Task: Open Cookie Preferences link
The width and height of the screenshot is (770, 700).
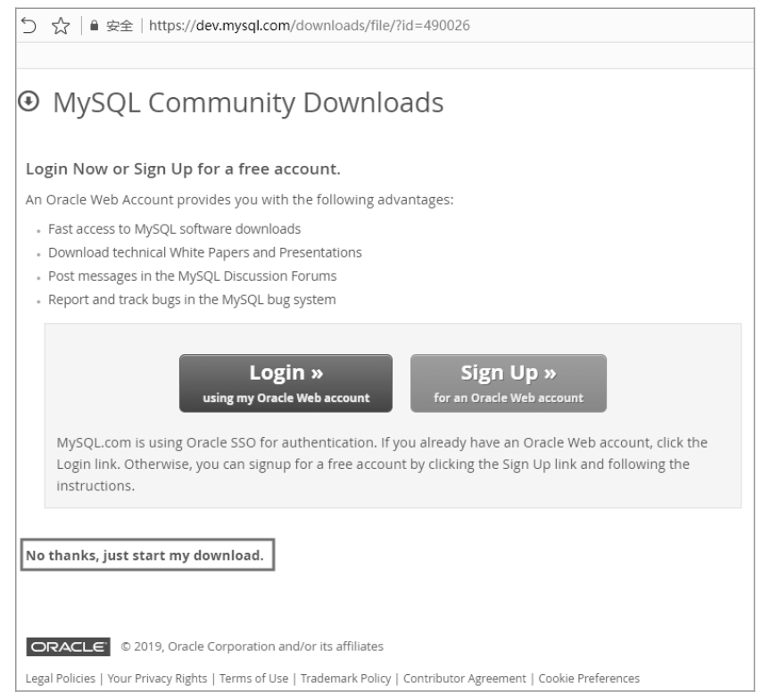Action: (589, 679)
